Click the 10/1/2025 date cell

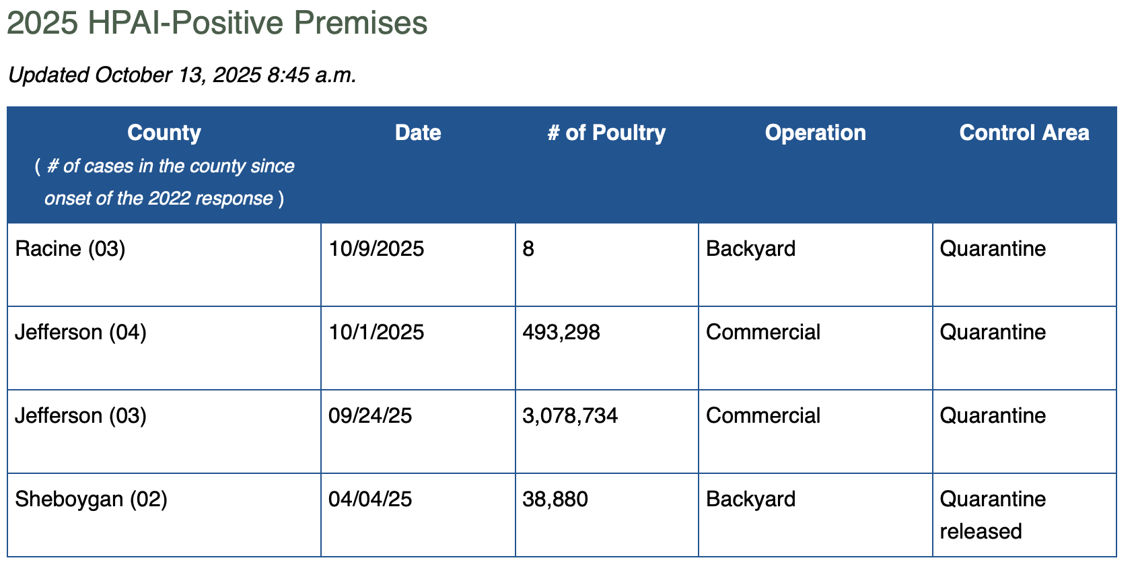(376, 333)
